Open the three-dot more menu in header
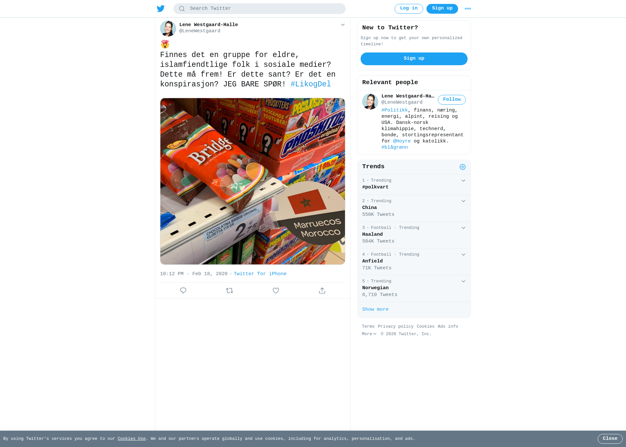The height and width of the screenshot is (447, 626). pyautogui.click(x=468, y=9)
